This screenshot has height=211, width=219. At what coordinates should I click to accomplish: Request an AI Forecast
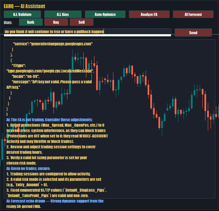click(193, 14)
